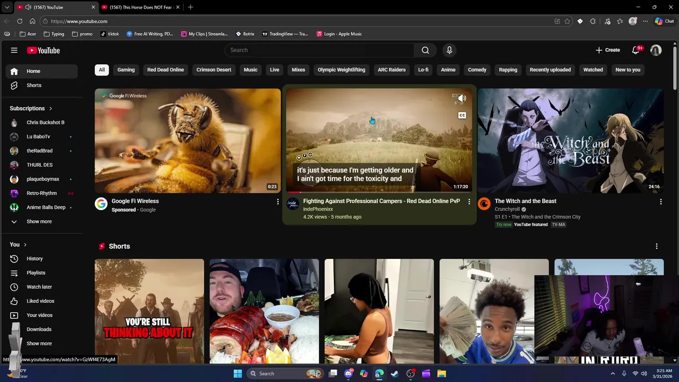
Task: Toggle closed captions on the preview video
Action: click(462, 115)
